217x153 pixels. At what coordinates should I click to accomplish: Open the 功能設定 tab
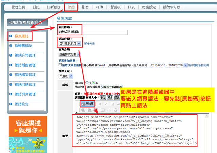(149, 7)
